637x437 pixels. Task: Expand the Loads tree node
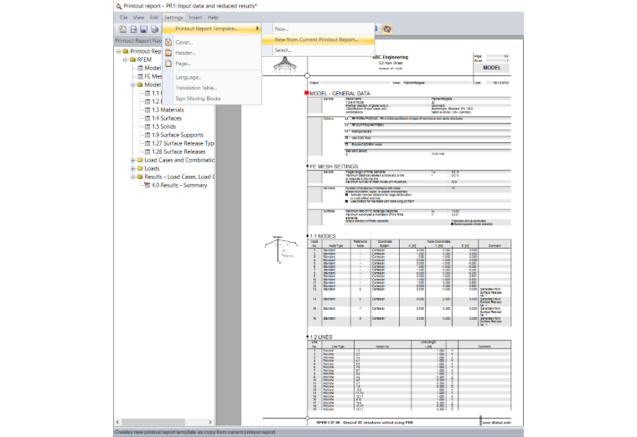pos(132,168)
